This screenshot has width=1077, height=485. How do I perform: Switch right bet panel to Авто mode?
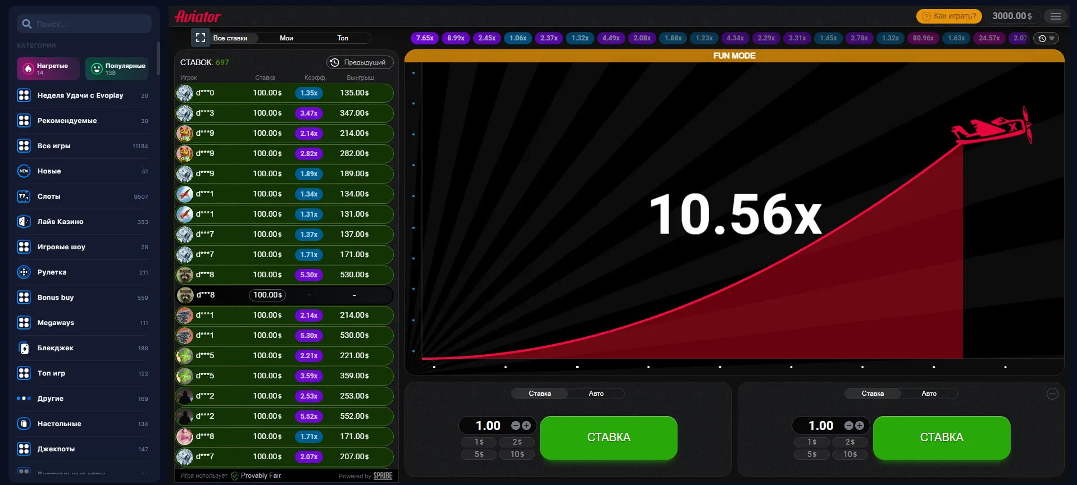[929, 394]
